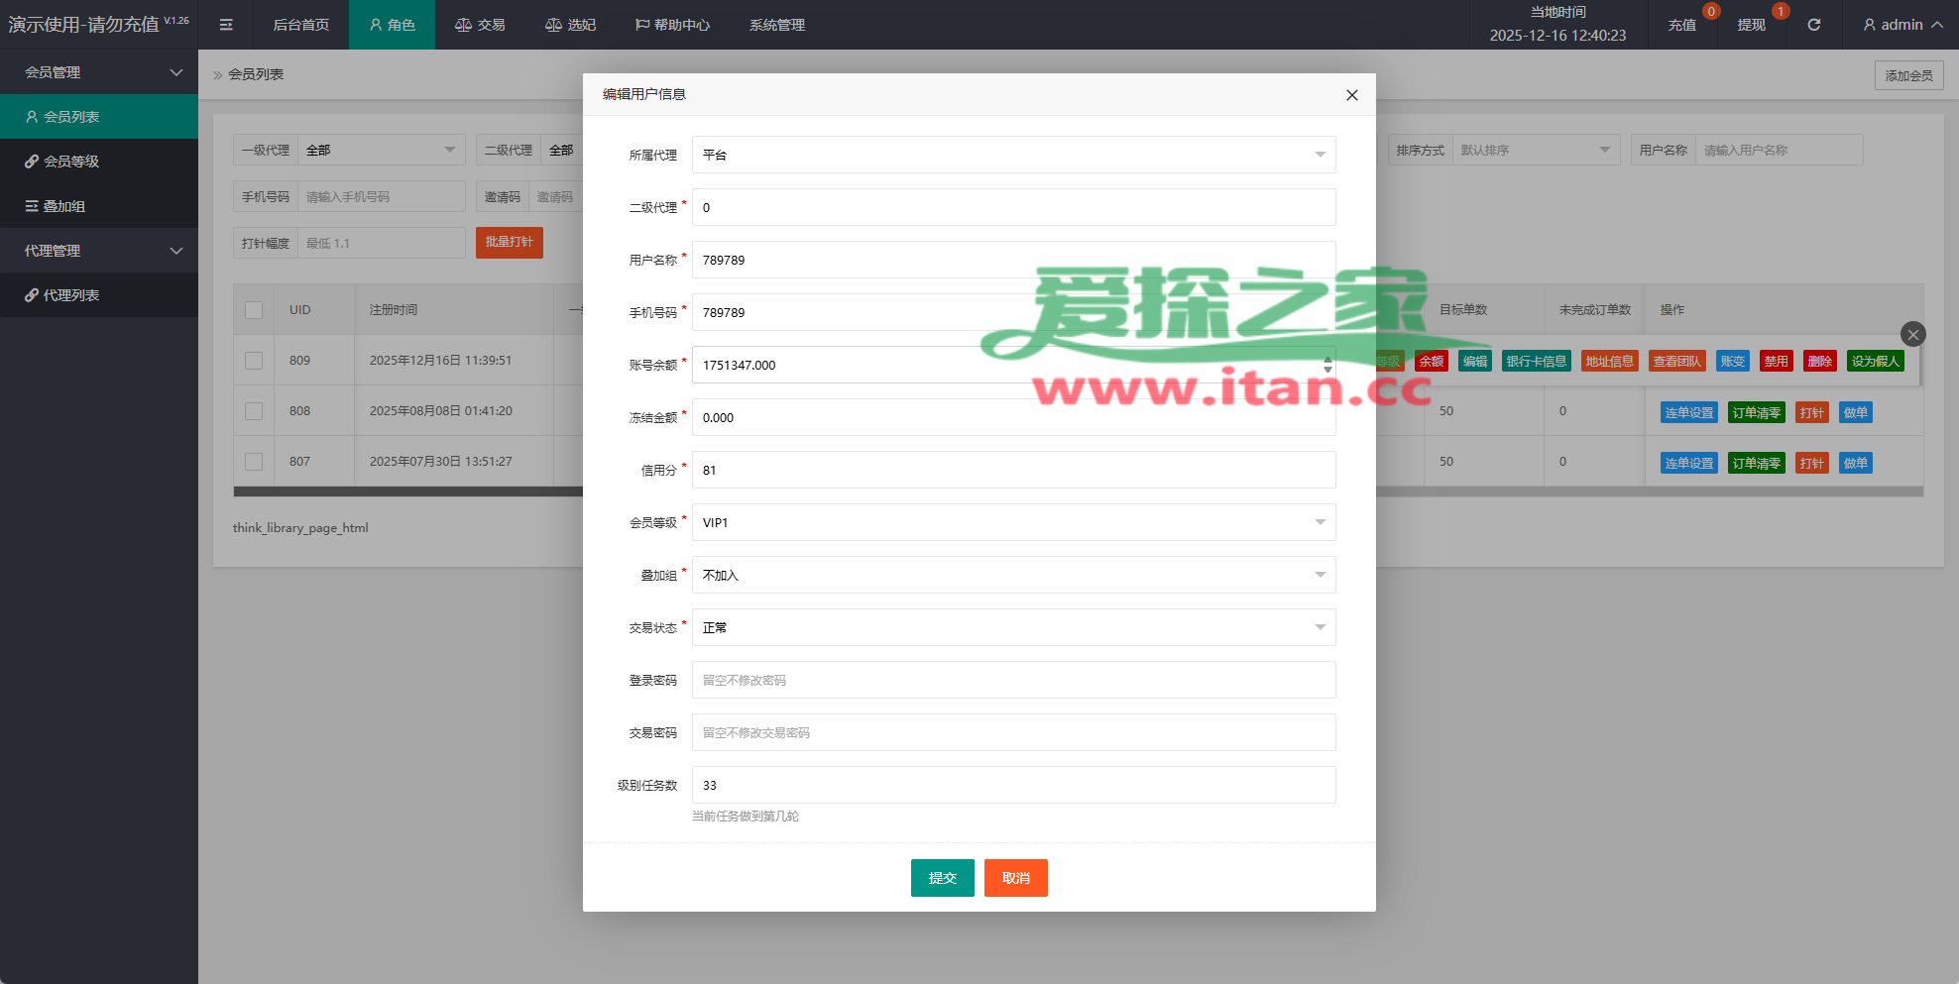
Task: Open 充值 recharge notifications
Action: click(x=1681, y=25)
